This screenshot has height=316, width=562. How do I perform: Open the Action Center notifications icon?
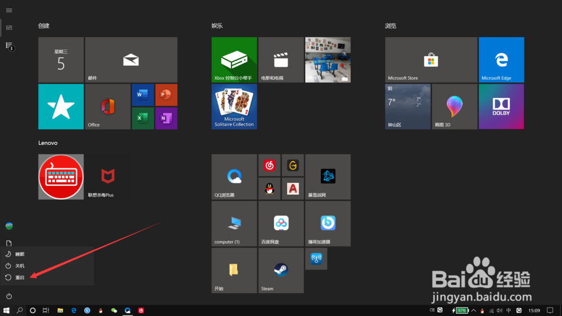[550, 310]
